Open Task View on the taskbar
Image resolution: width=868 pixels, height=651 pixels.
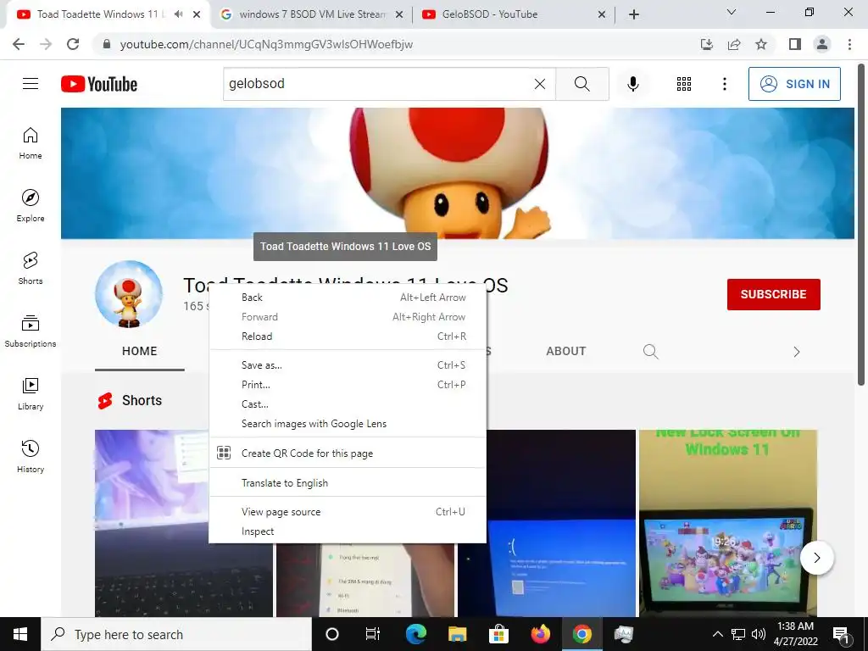pyautogui.click(x=373, y=634)
